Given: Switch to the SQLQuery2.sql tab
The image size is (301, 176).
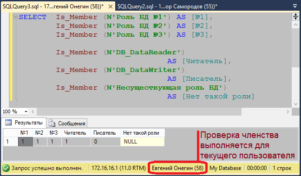Looking at the screenshot, I should (167, 7).
